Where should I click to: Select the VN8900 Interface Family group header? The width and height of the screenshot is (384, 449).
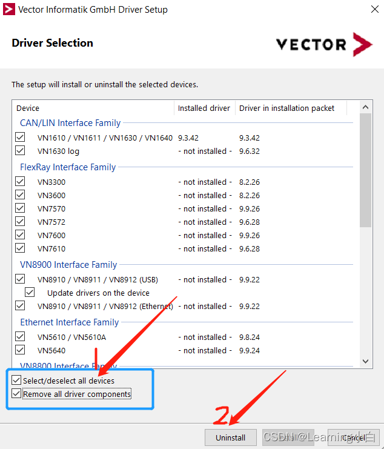68,265
